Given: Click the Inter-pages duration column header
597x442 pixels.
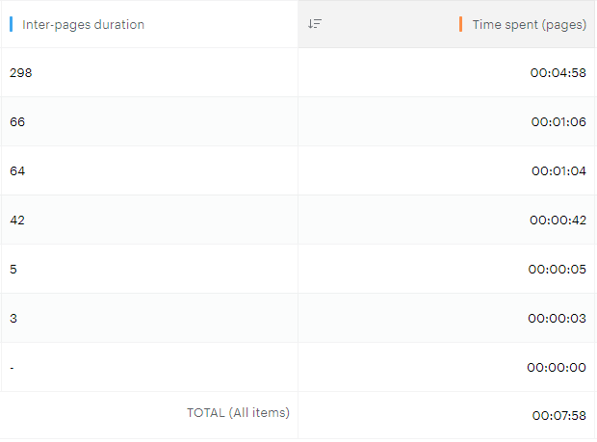Looking at the screenshot, I should 83,25.
